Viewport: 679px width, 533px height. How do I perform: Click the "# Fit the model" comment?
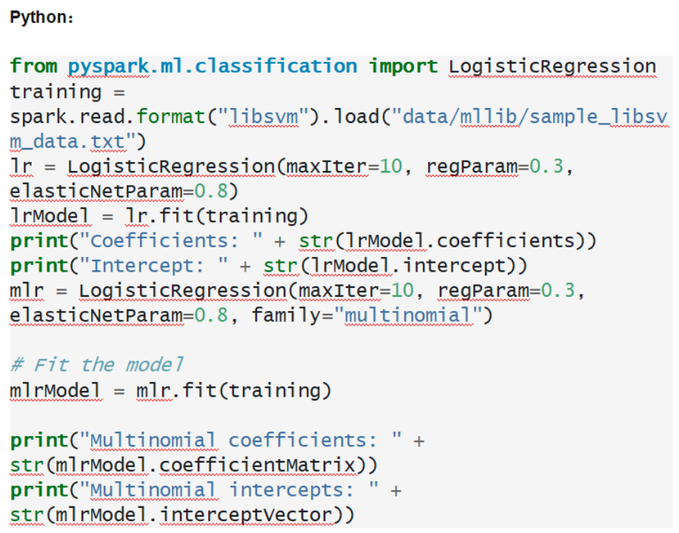[96, 365]
